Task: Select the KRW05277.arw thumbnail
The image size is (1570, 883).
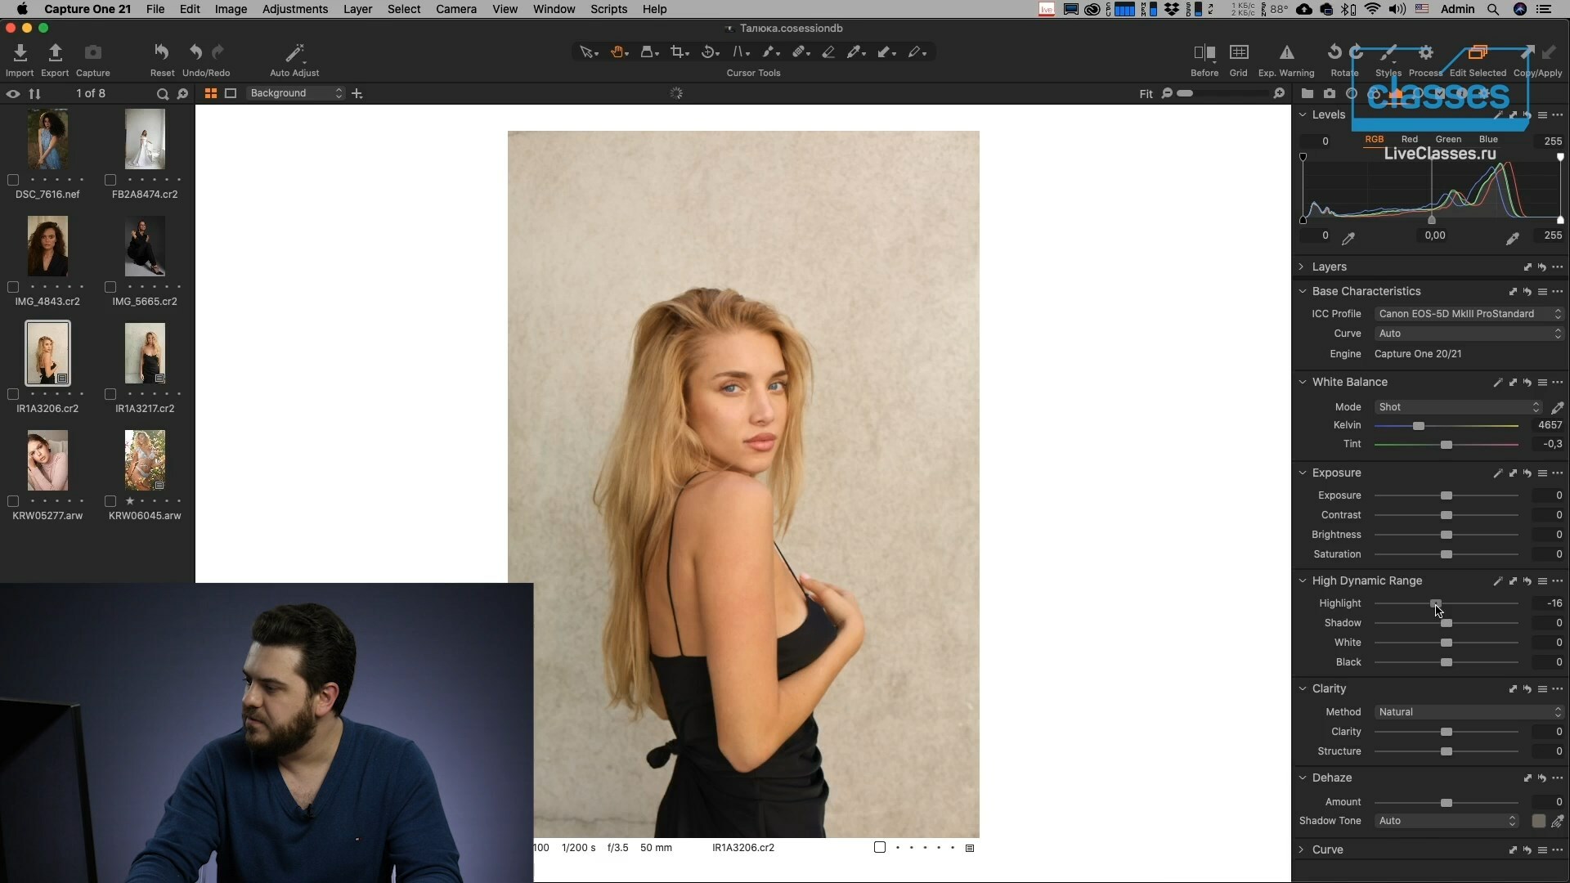Action: (47, 460)
